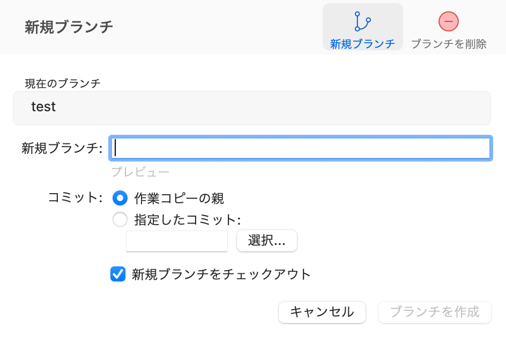The image size is (506, 337).
Task: Click the 選択... button
Action: (x=267, y=241)
